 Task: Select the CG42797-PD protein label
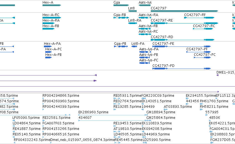click(x=163, y=66)
